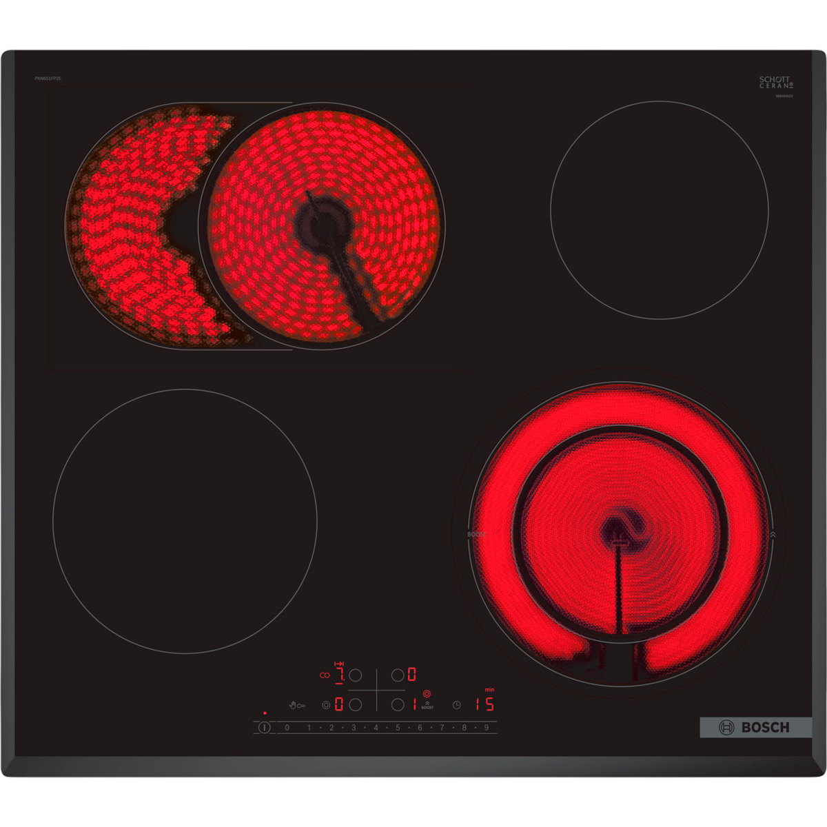
Task: Tap the red bridge-zone symbol beside the 7
Action: tap(323, 675)
